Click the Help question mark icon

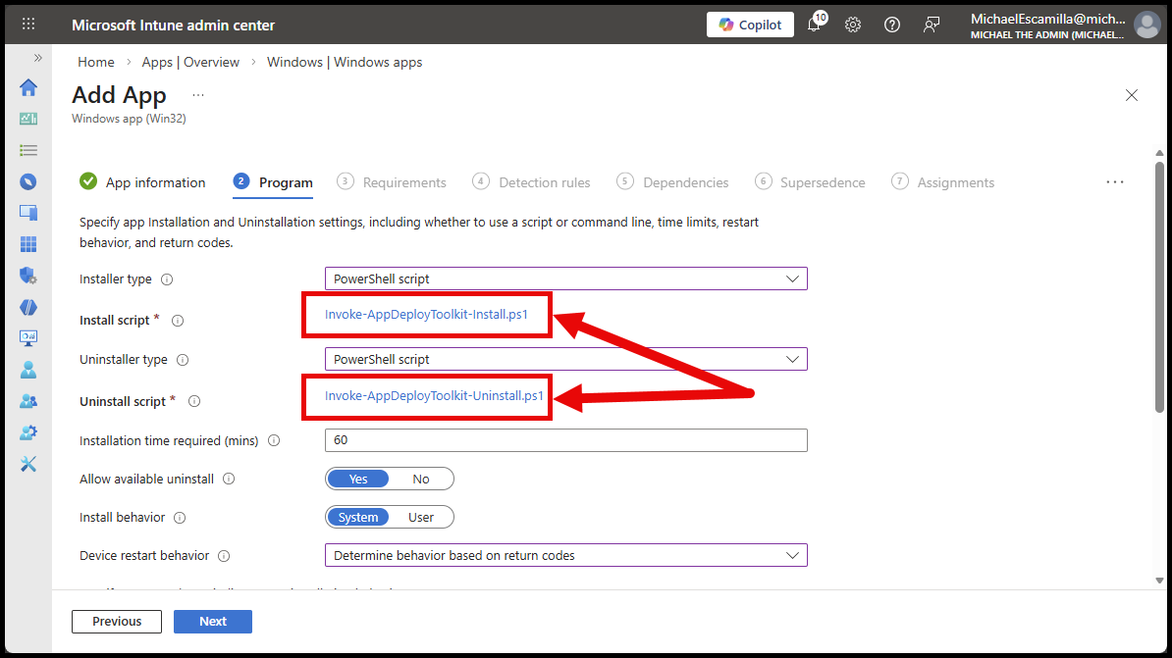click(892, 25)
